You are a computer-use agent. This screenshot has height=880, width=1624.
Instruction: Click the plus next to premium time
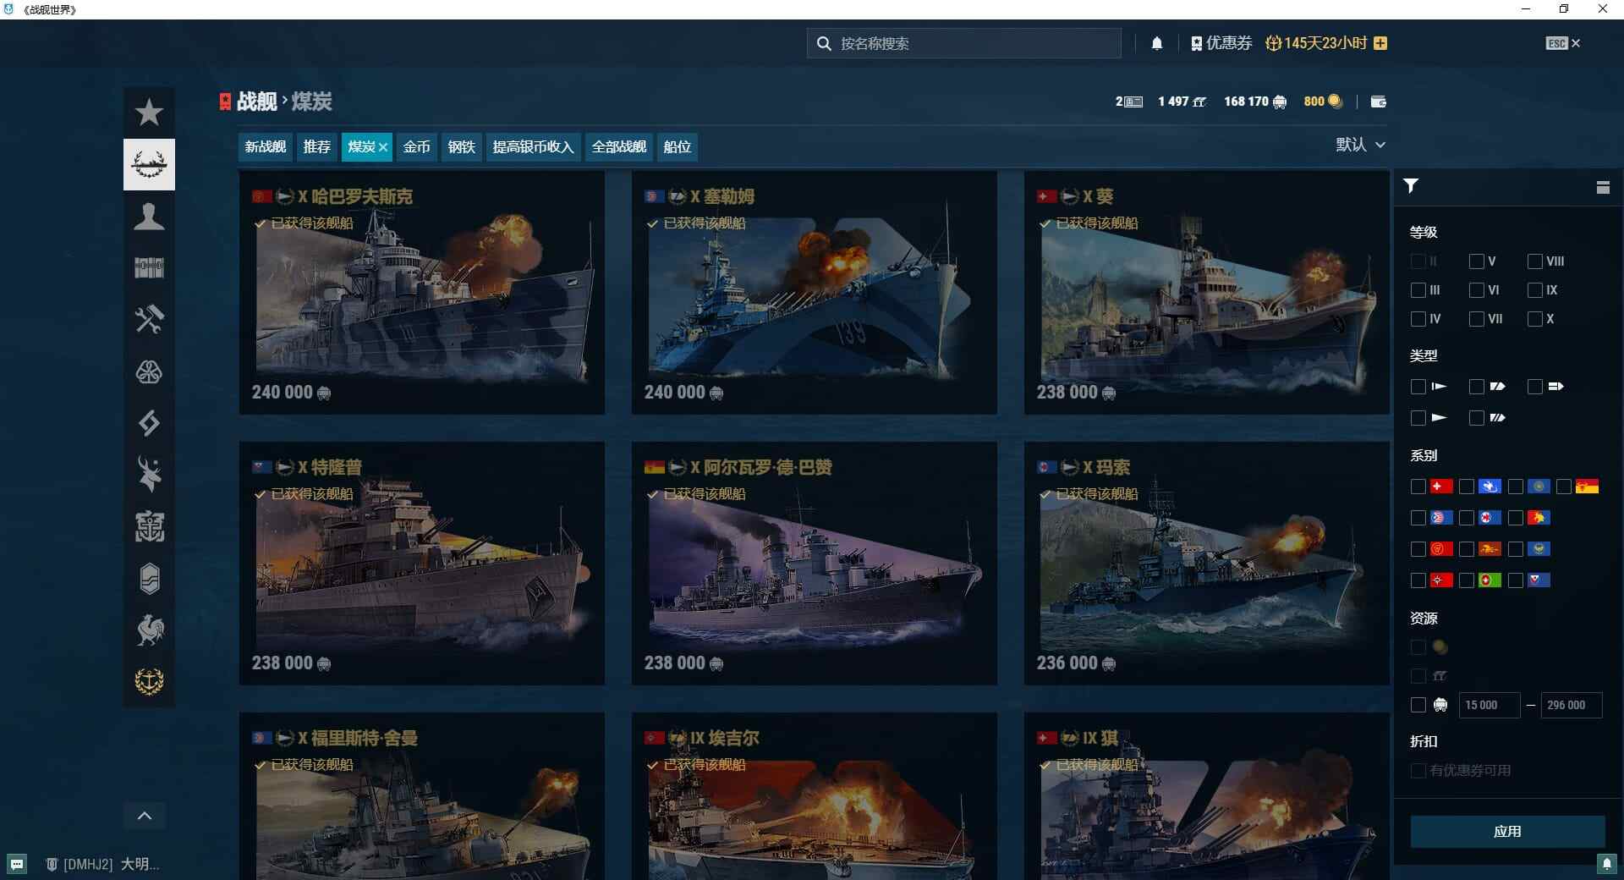click(x=1380, y=42)
